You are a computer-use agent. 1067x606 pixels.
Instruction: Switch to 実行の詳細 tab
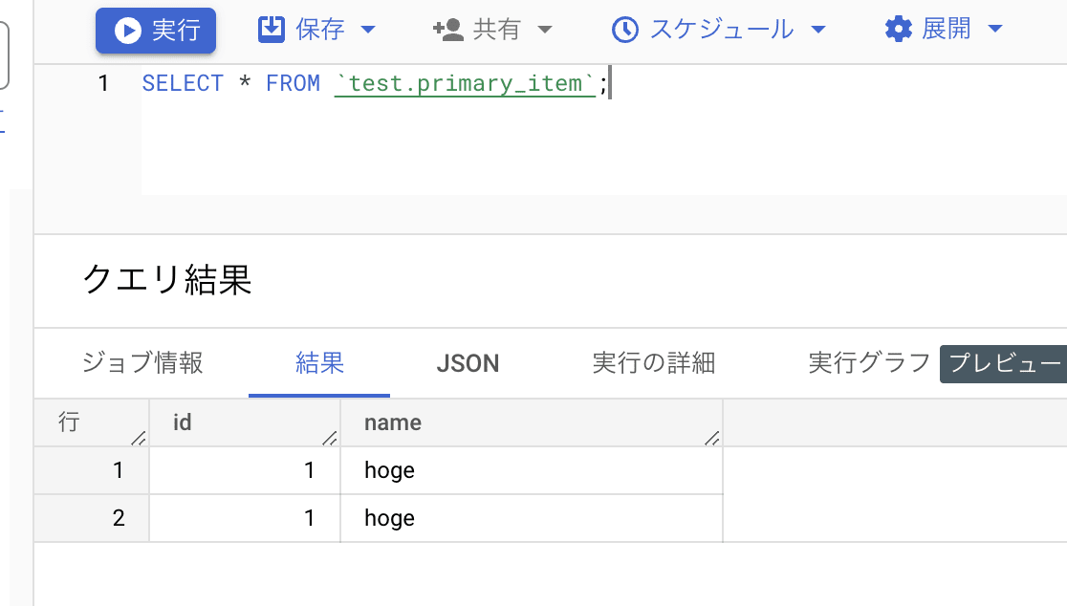click(x=653, y=362)
